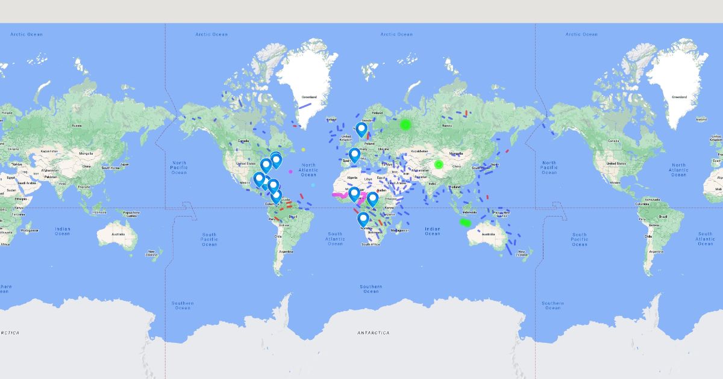Click the pin over the Caribbean near Cuba

click(x=273, y=186)
